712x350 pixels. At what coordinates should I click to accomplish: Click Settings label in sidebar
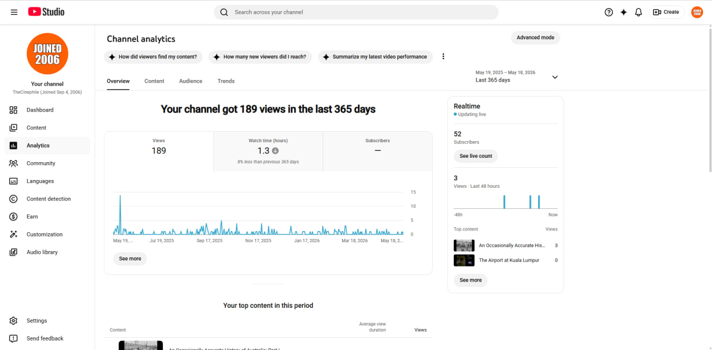(37, 321)
